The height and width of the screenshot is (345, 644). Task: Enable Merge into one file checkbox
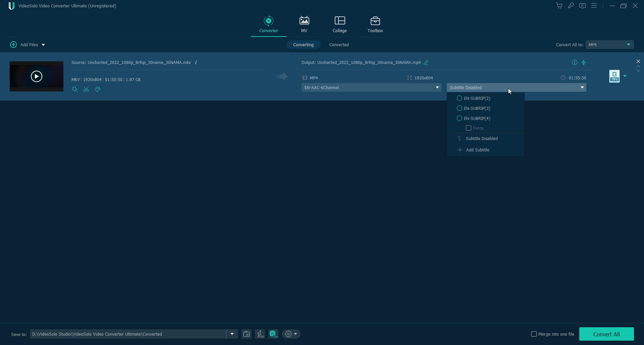click(x=534, y=334)
